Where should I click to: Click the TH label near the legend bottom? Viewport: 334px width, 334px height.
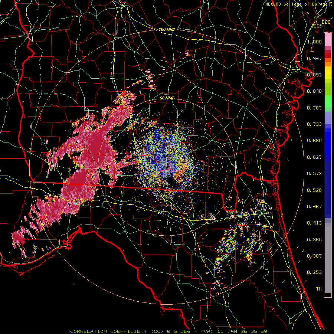319,289
